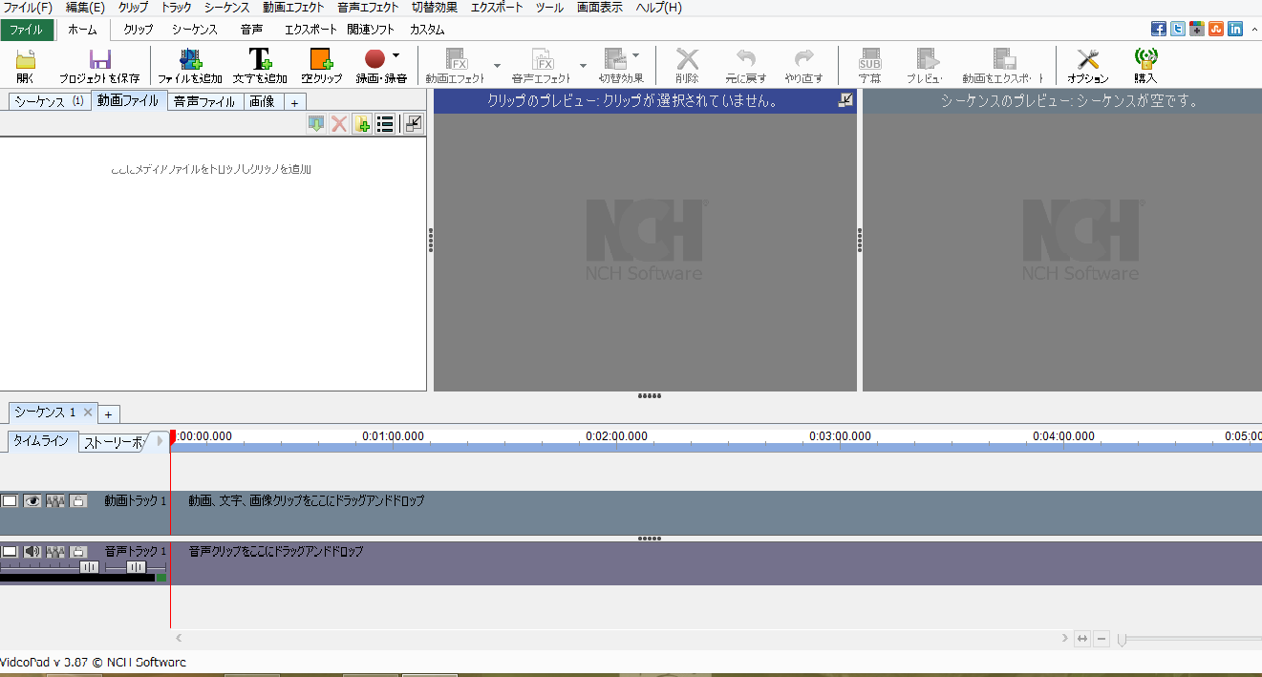
Task: Switch to ストーリーボード view tab
Action: pyautogui.click(x=112, y=442)
